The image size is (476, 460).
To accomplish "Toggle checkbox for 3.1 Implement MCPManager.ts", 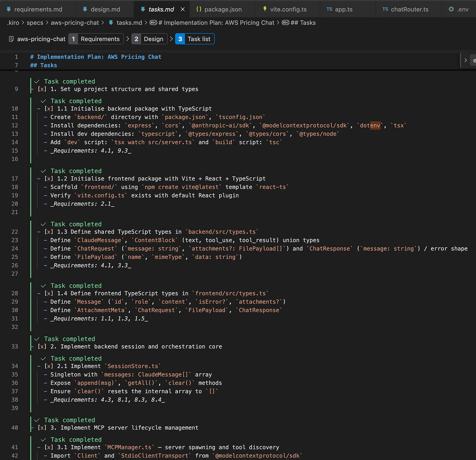I will [x=49, y=447].
